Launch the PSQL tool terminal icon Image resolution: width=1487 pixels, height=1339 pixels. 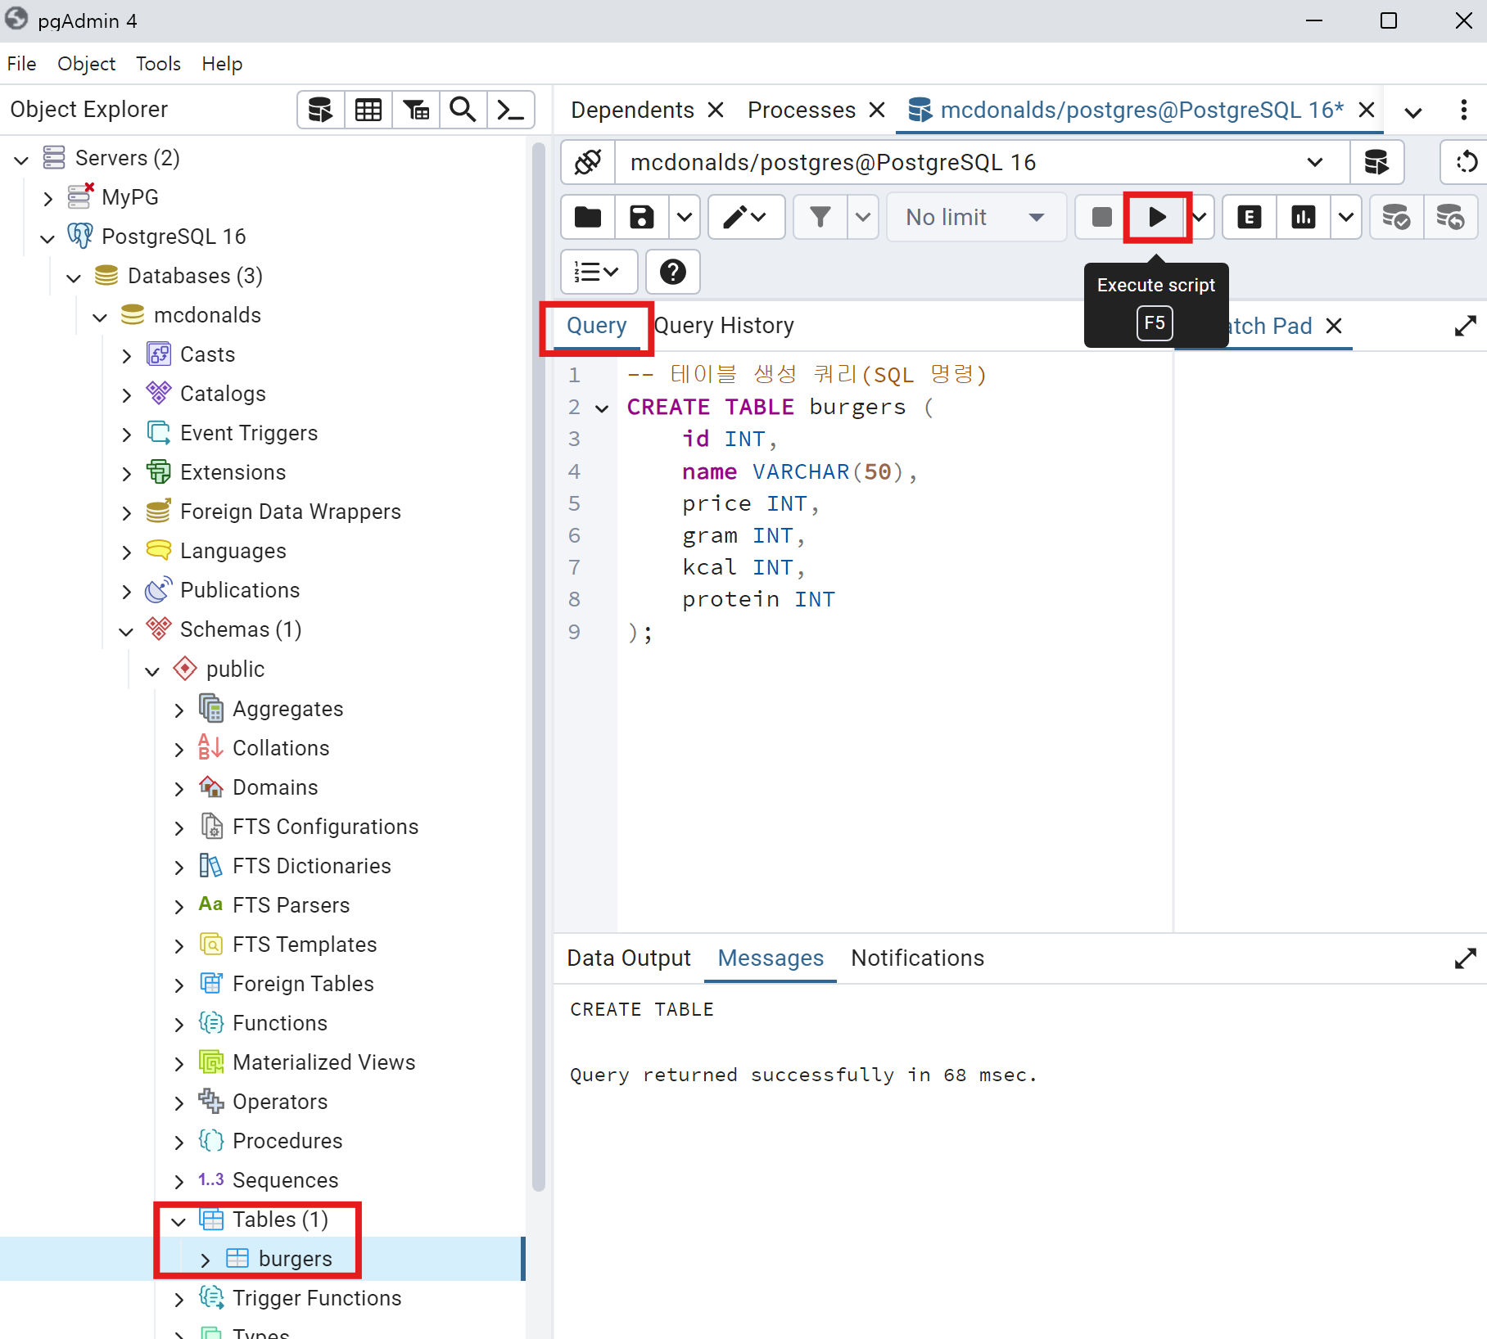pyautogui.click(x=511, y=110)
